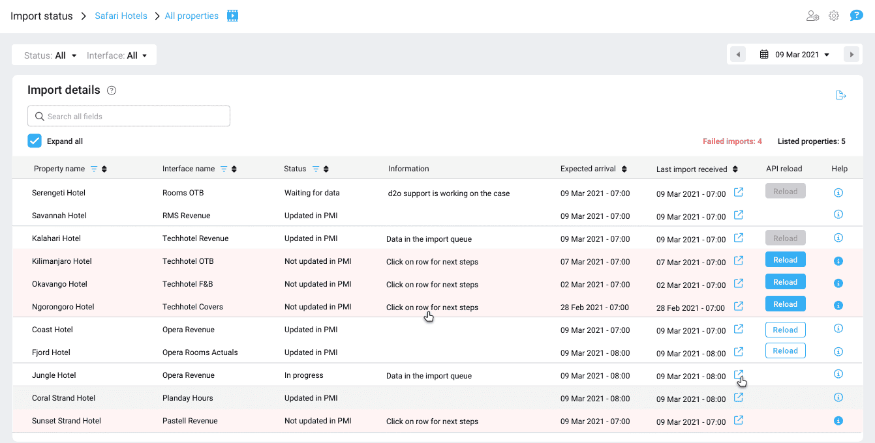Sort by Last import received column
Viewport: 875px width, 443px height.
[x=735, y=169]
